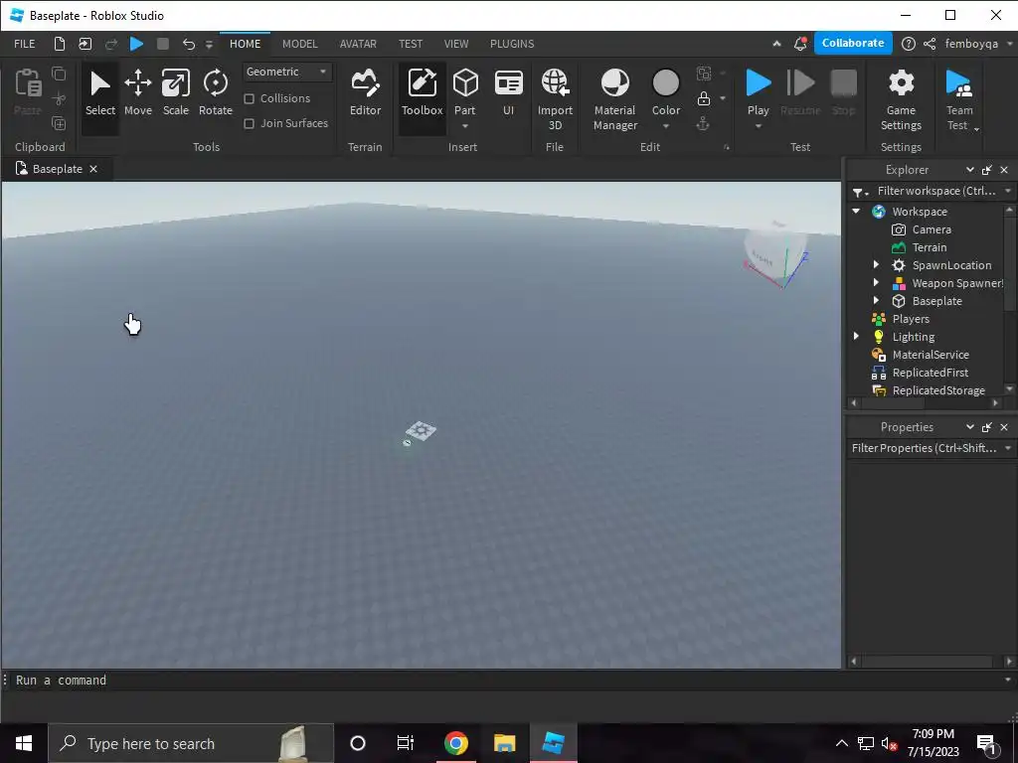This screenshot has height=763, width=1018.
Task: Switch to the MODEL tab
Action: click(300, 44)
